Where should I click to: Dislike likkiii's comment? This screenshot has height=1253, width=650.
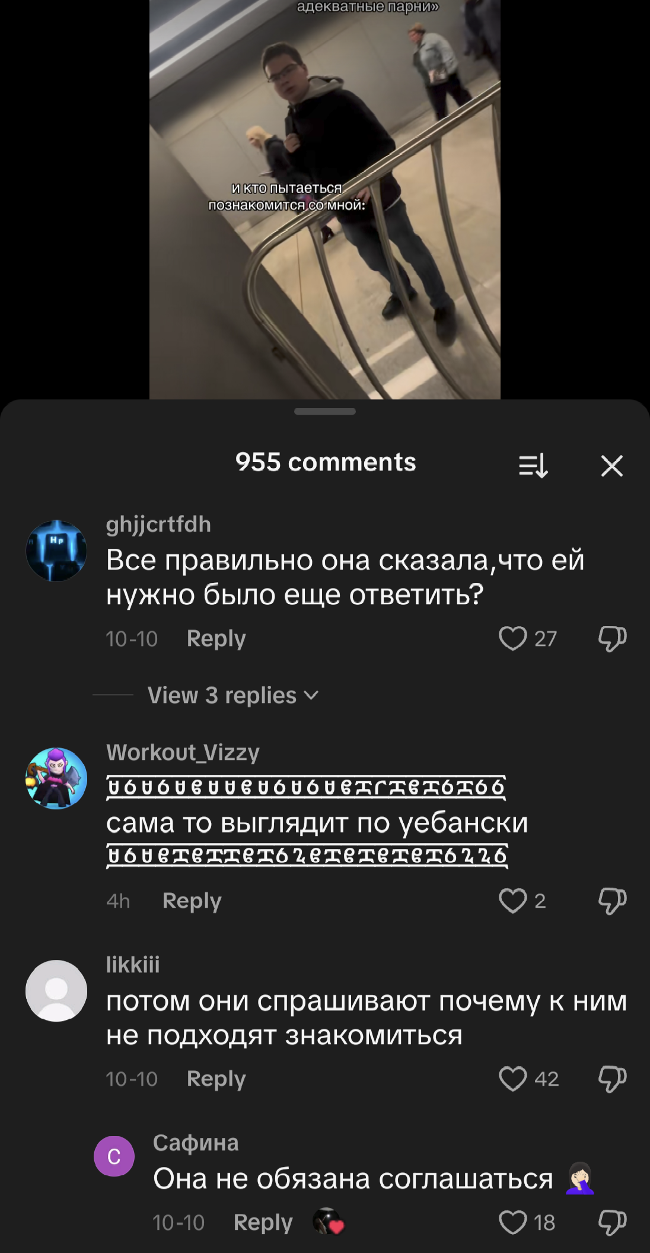point(612,1079)
